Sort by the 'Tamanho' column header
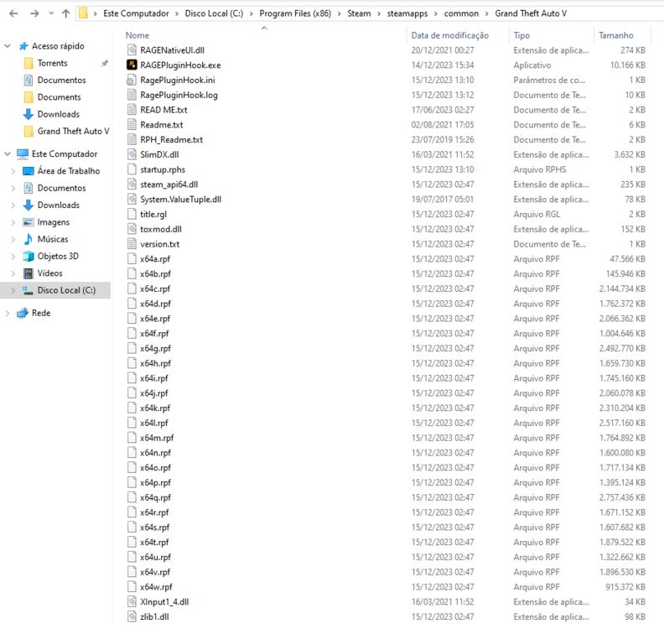 pos(615,35)
